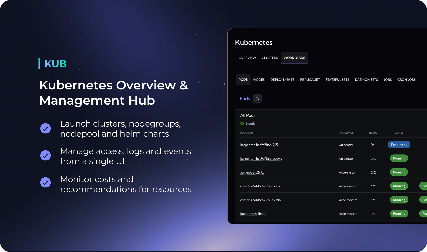Click Running badge for kube-proxy-lbnkt
The height and width of the screenshot is (252, 427).
[399, 214]
